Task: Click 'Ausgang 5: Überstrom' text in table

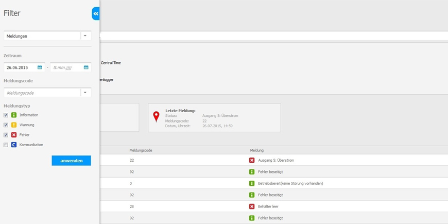Action: tap(276, 160)
